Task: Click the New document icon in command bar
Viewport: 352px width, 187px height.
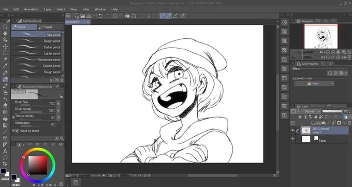Action: [x=77, y=16]
